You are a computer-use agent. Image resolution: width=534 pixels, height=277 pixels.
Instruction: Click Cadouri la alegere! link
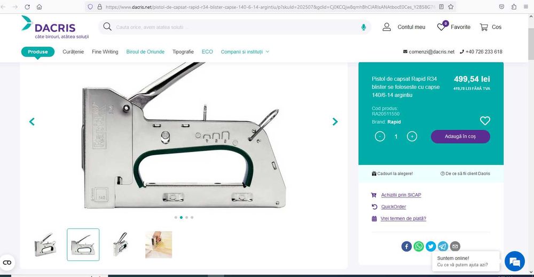pos(392,173)
